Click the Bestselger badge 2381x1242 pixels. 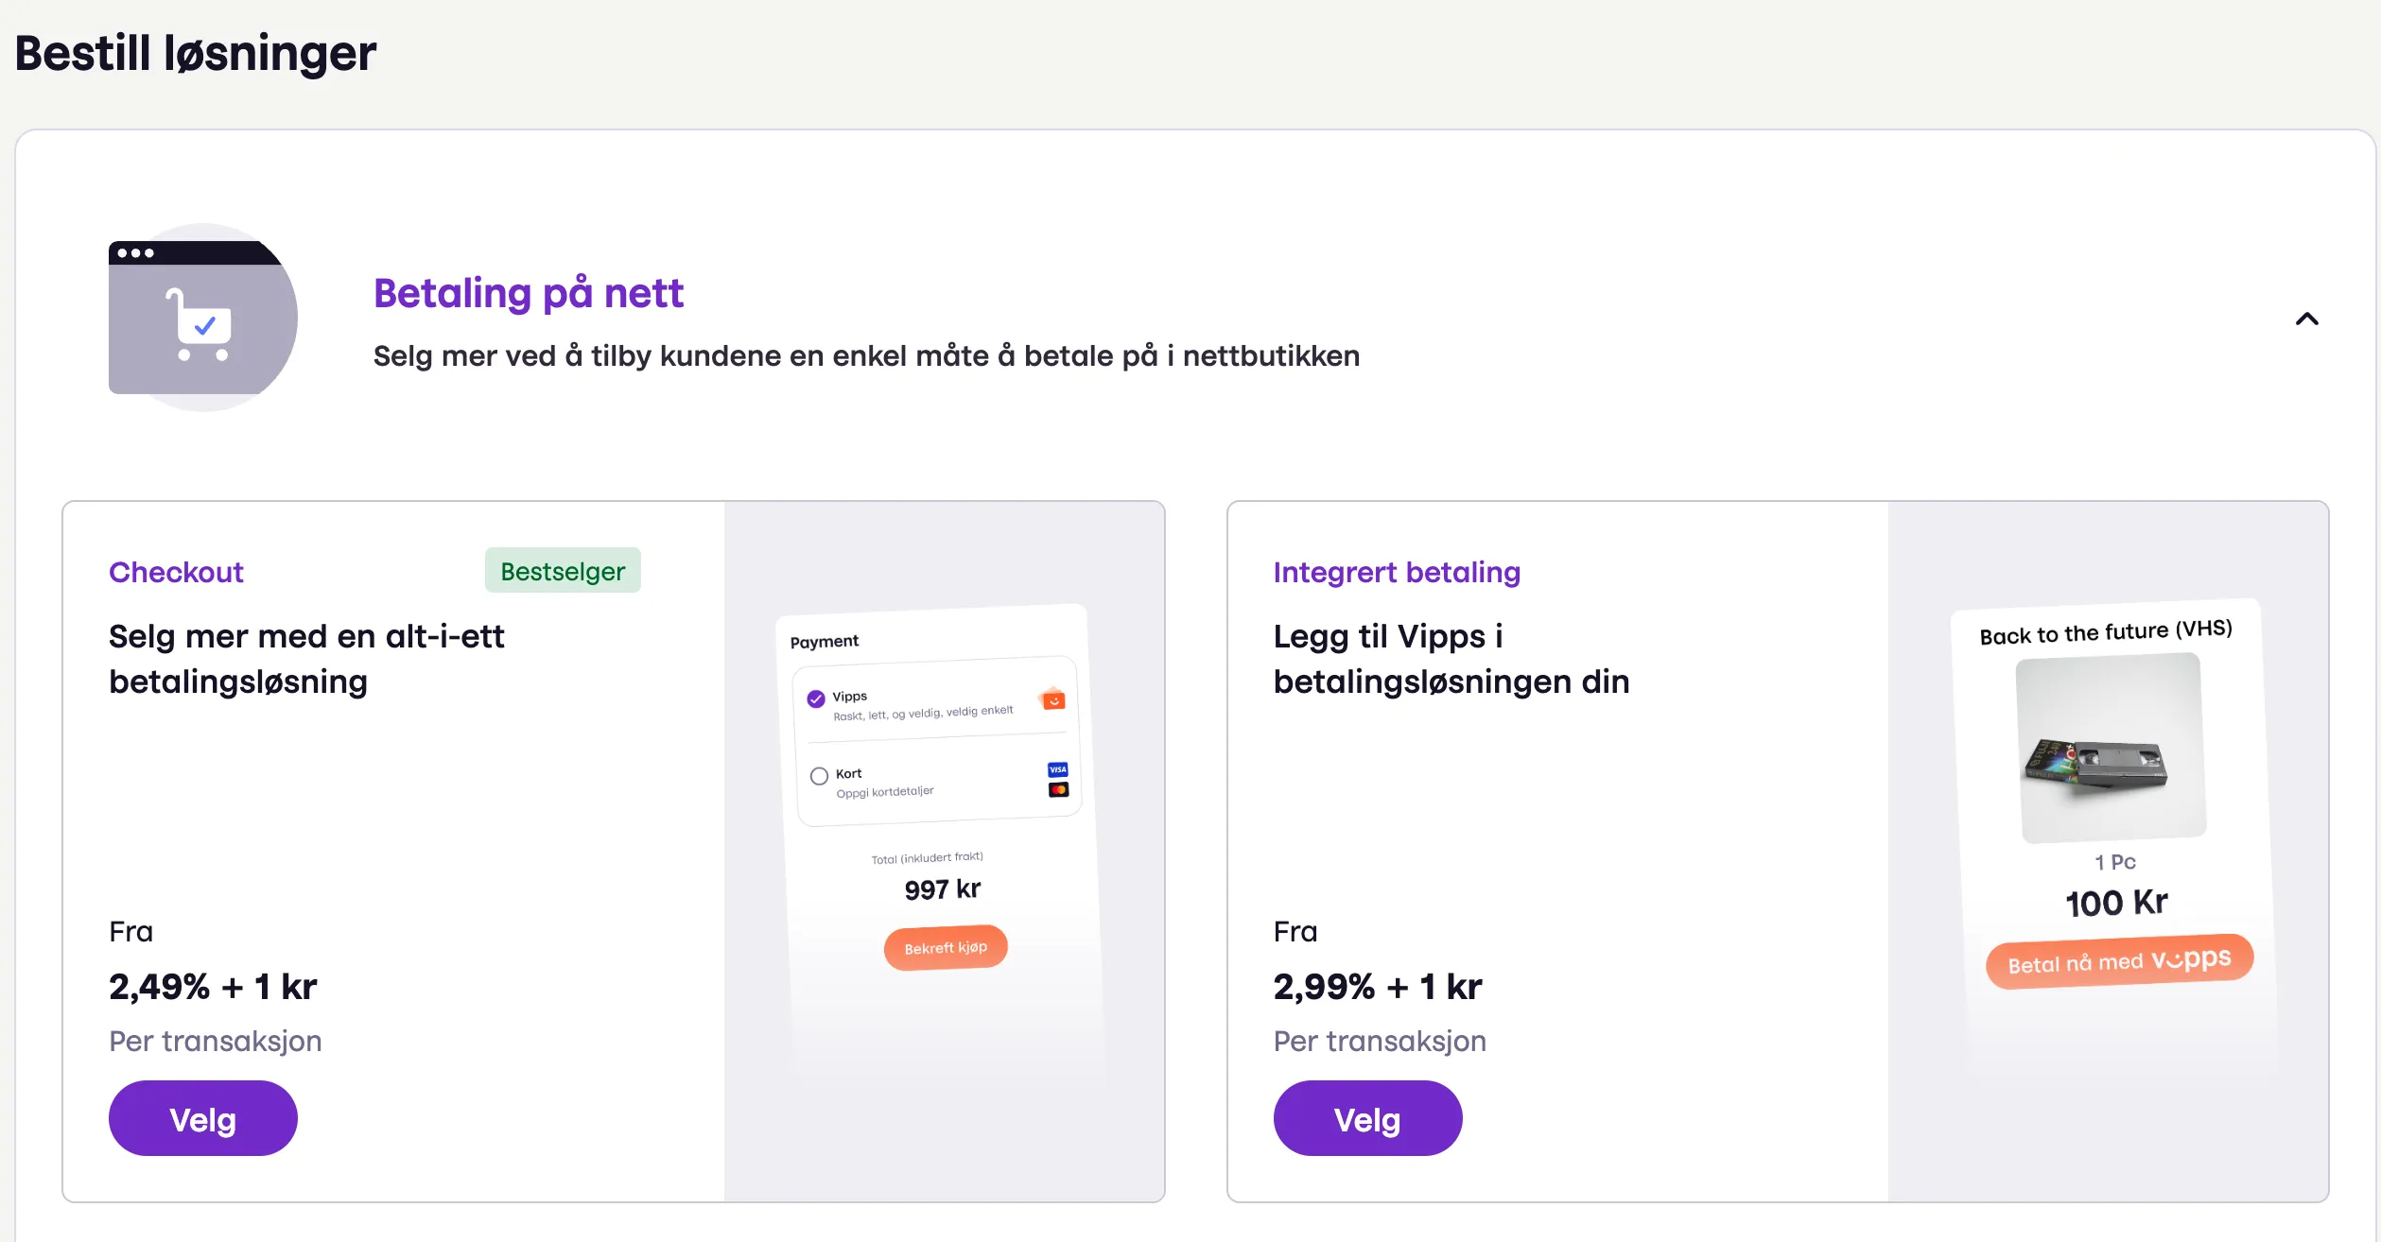click(562, 570)
